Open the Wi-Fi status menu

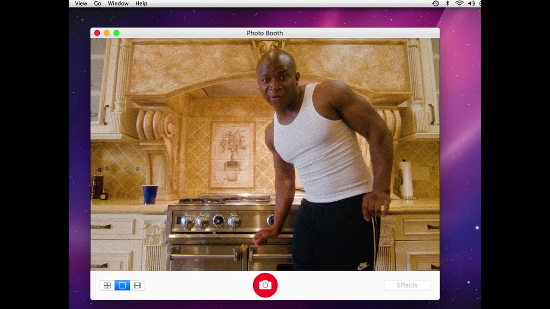point(459,3)
